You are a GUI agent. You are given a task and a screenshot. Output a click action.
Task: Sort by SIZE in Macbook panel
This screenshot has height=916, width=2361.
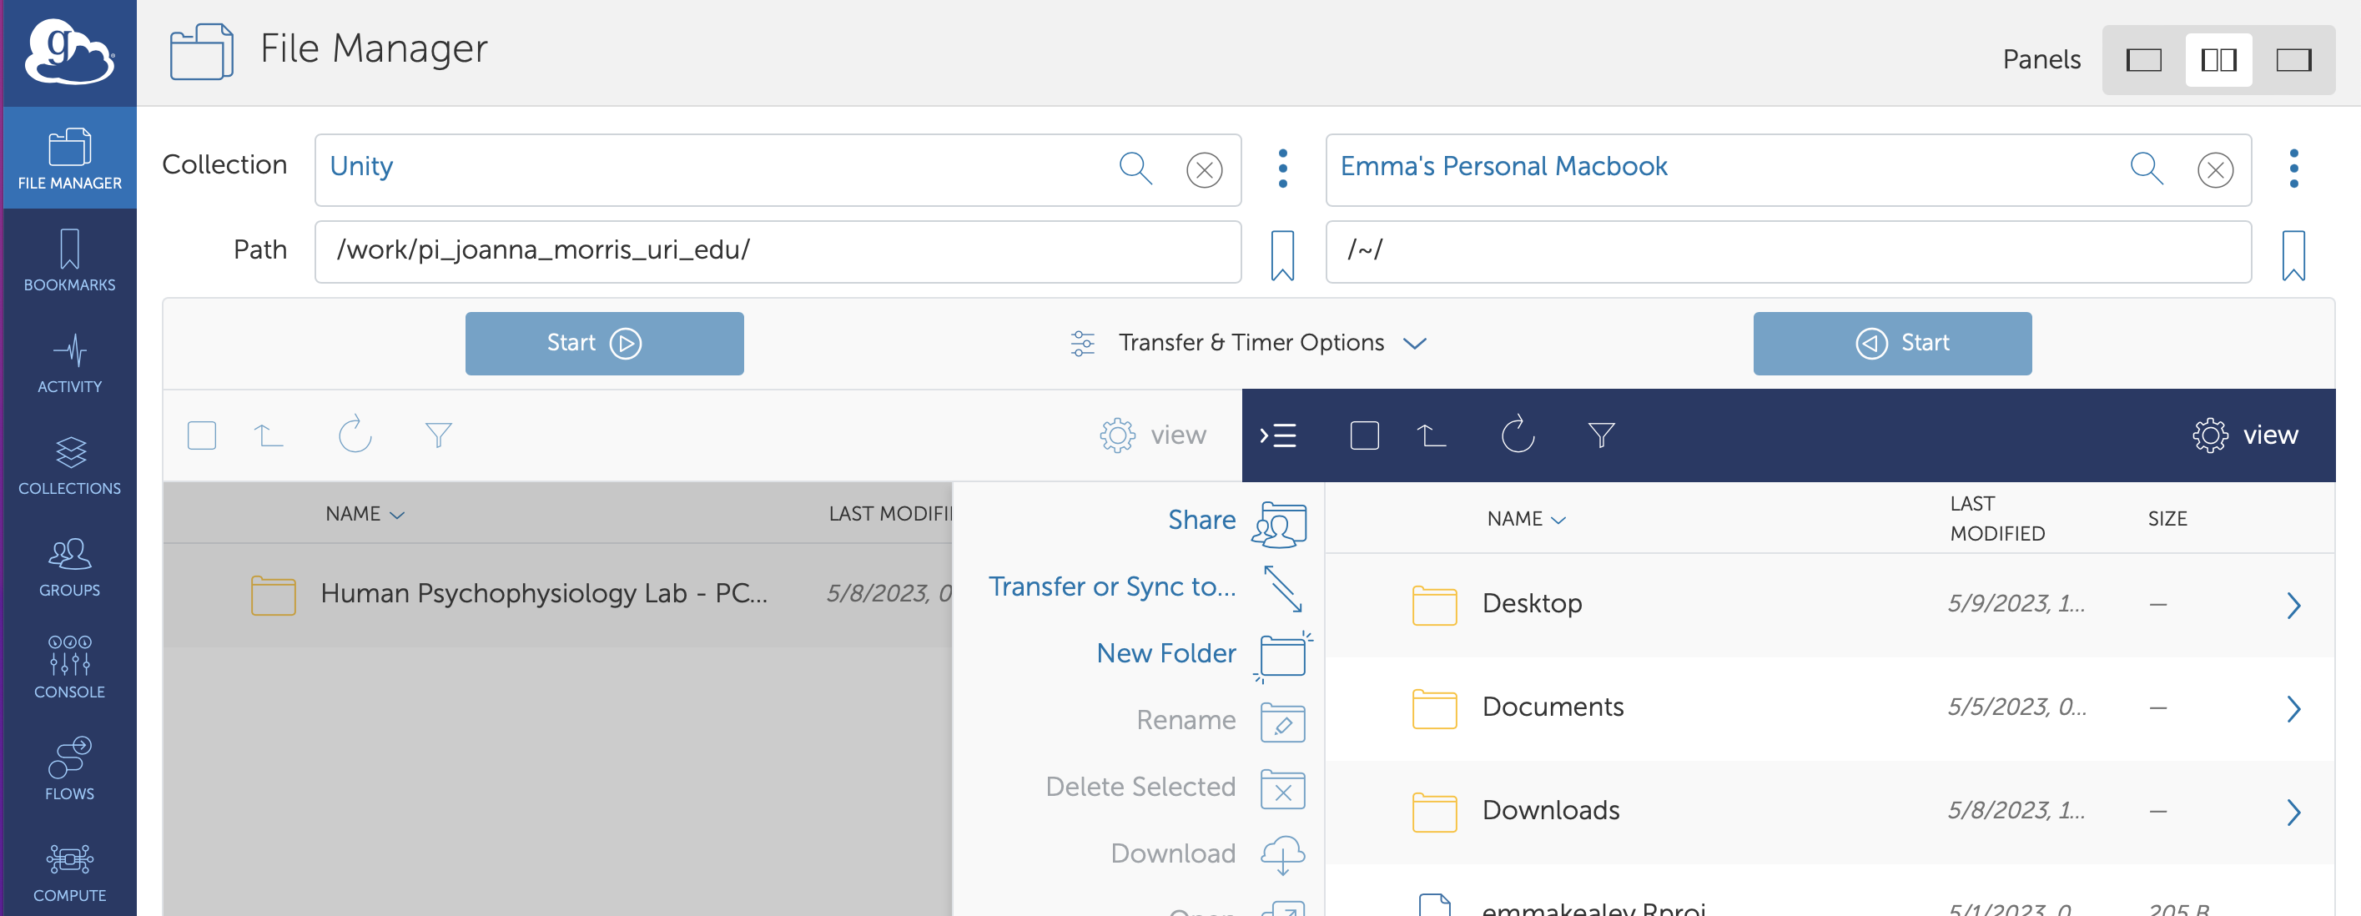[2167, 519]
